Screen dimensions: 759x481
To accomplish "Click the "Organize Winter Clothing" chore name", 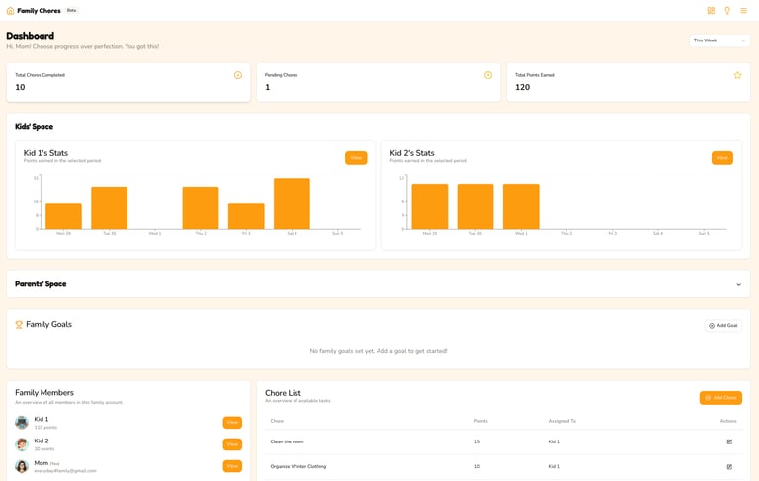I will (298, 467).
